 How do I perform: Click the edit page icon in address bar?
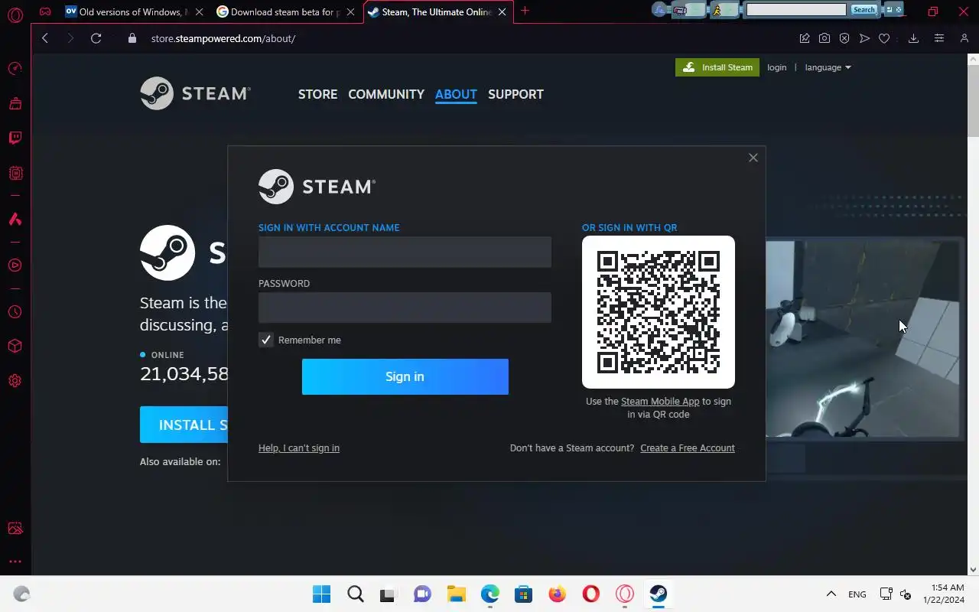click(x=805, y=38)
